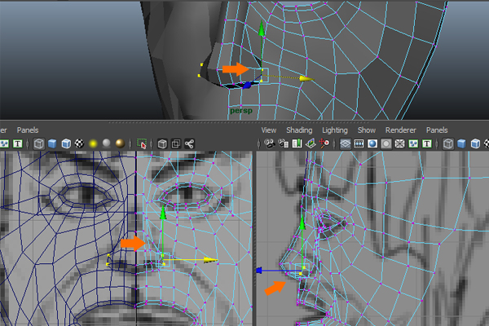Toggle X-Ray cube icon in front panel
This screenshot has width=489, height=326.
tap(162, 143)
